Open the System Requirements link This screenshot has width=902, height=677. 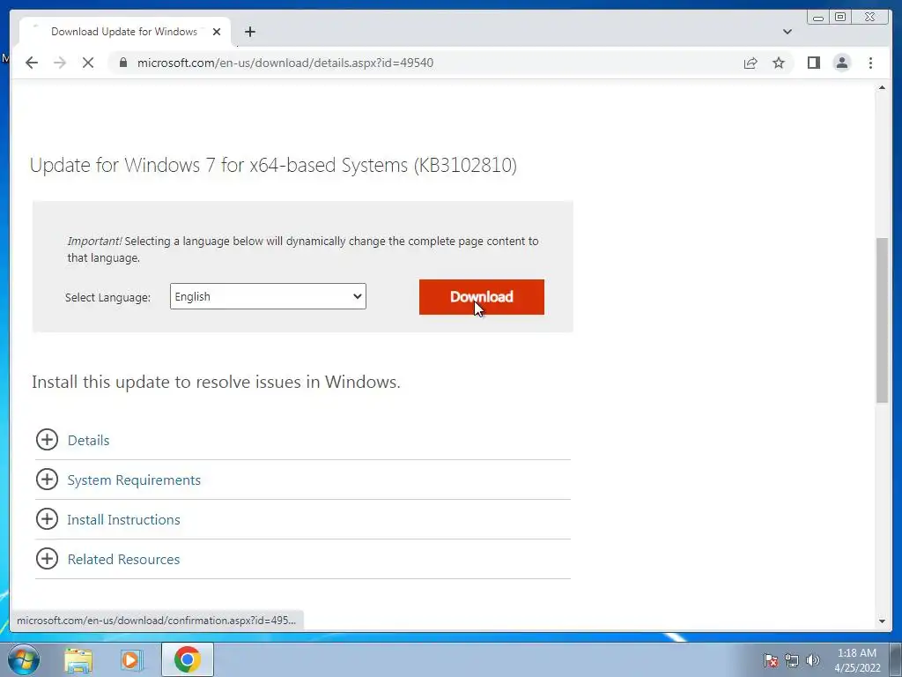click(134, 480)
